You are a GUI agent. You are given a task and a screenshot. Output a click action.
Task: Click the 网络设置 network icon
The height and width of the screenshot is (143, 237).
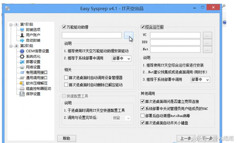coord(22,67)
